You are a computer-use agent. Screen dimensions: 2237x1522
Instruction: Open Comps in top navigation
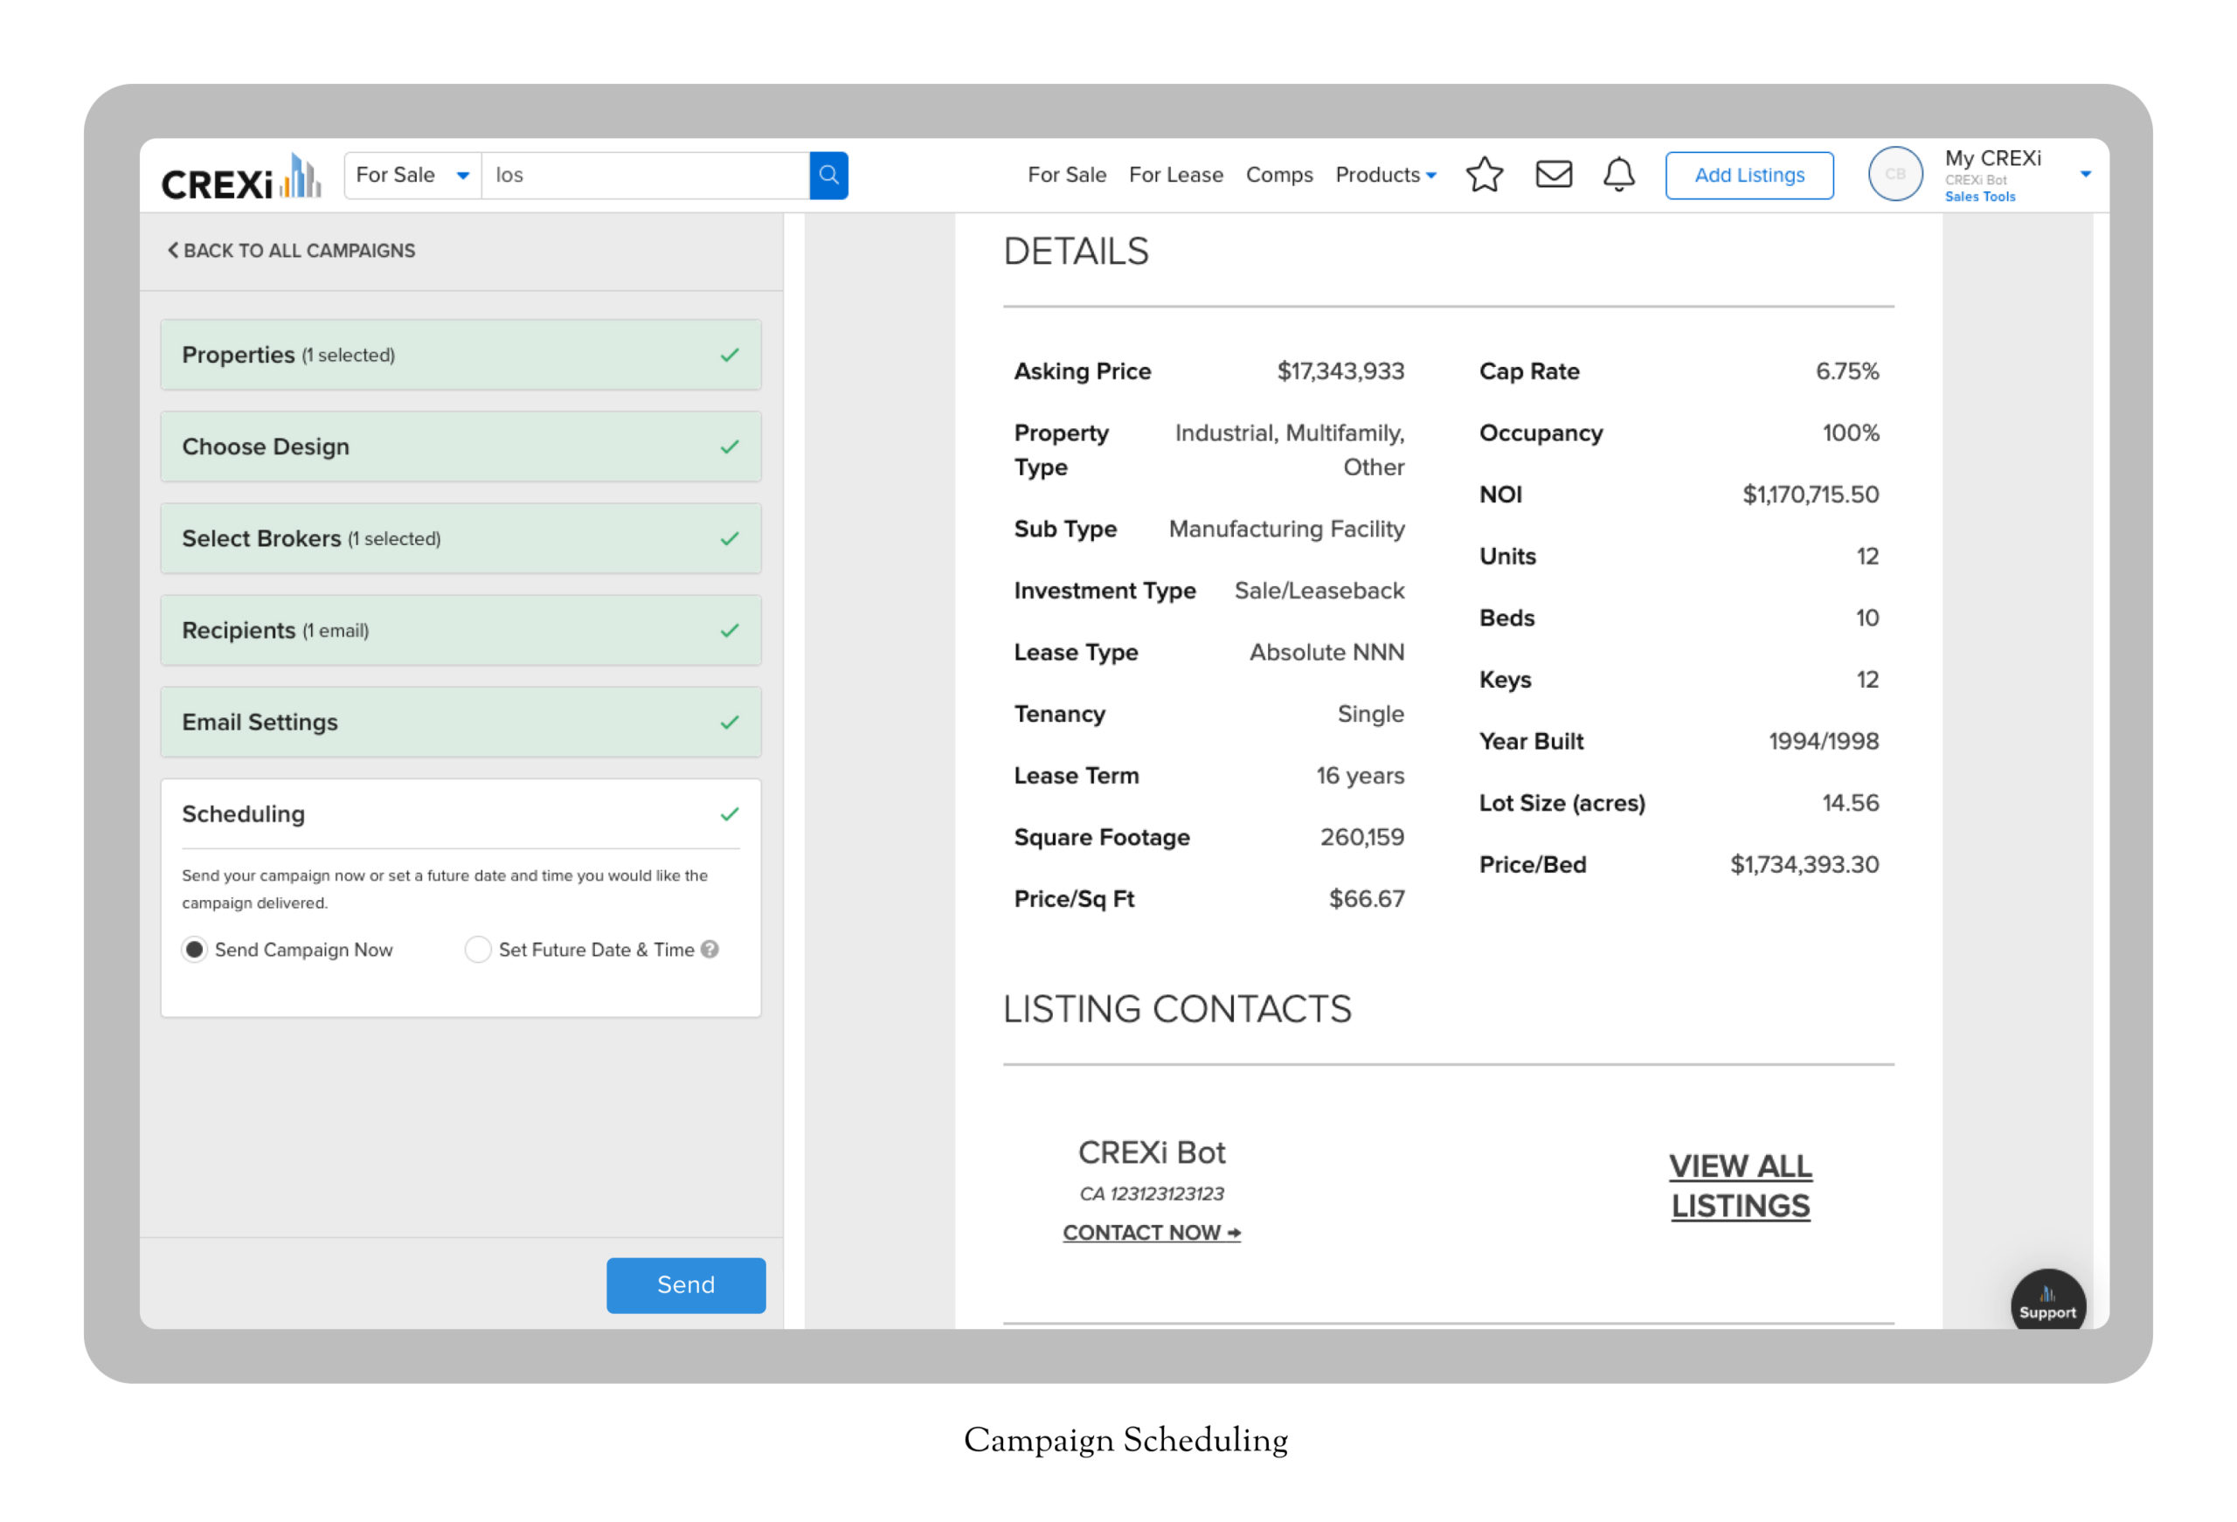[1278, 176]
